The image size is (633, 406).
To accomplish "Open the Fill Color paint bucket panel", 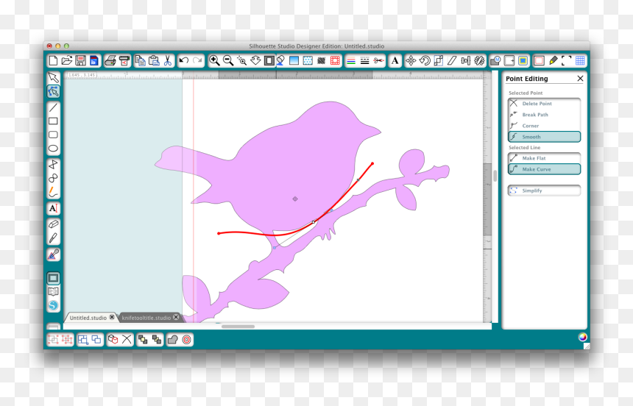I will 280,61.
